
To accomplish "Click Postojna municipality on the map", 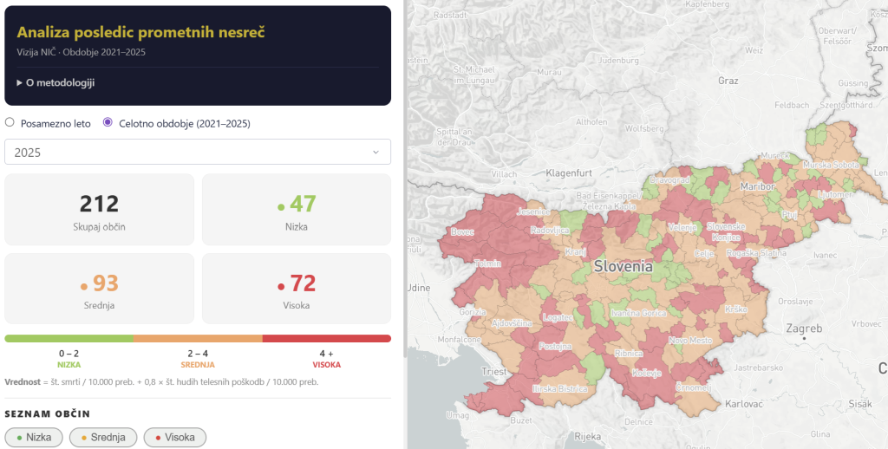I will point(555,347).
